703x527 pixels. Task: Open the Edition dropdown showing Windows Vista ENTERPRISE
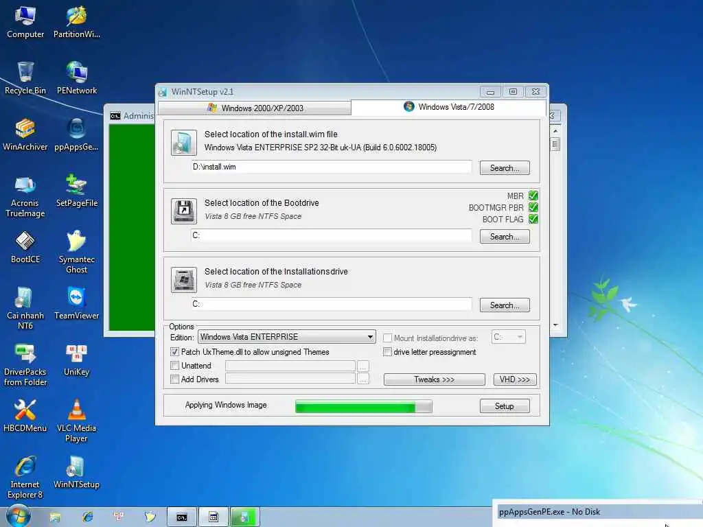[x=286, y=337]
